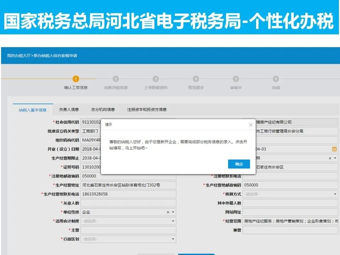Click the 注册地邮政编码 field

coord(128,176)
